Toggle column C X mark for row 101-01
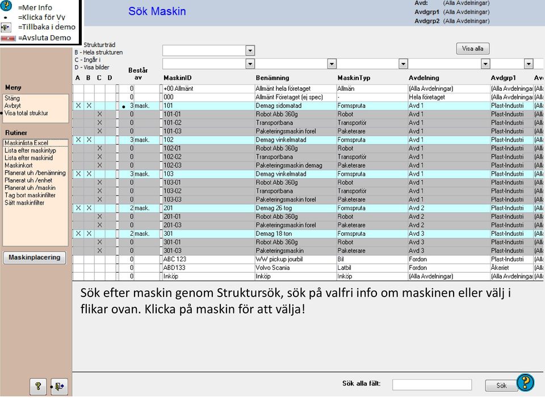545x398 pixels. click(x=100, y=114)
